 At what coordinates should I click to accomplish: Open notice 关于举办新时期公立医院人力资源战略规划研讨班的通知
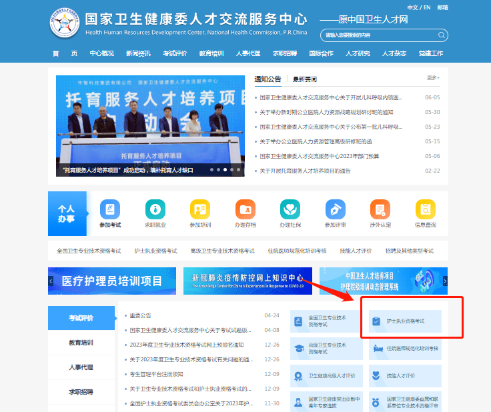(x=326, y=112)
